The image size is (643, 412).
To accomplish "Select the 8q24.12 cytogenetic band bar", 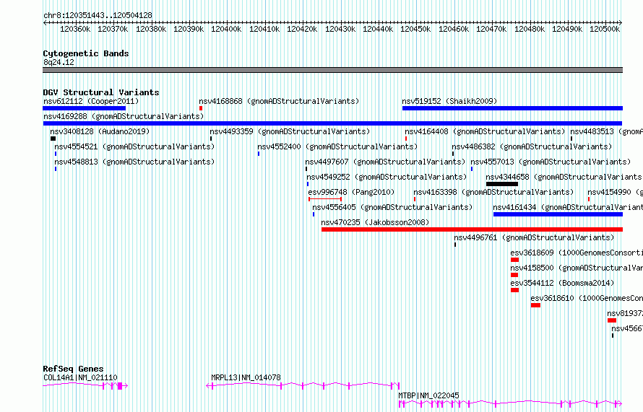I will pyautogui.click(x=332, y=70).
